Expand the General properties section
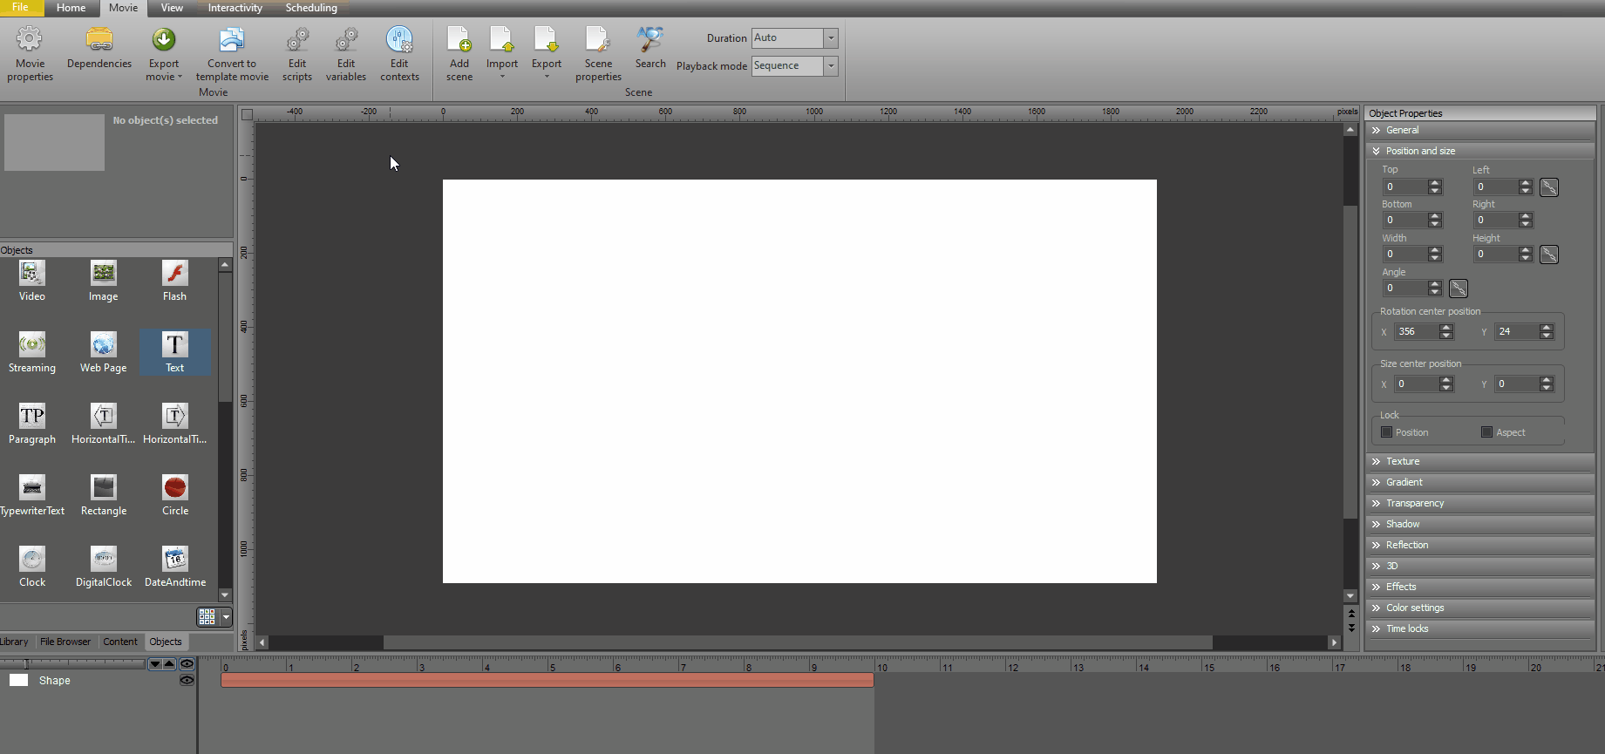This screenshot has height=754, width=1605. [x=1479, y=130]
